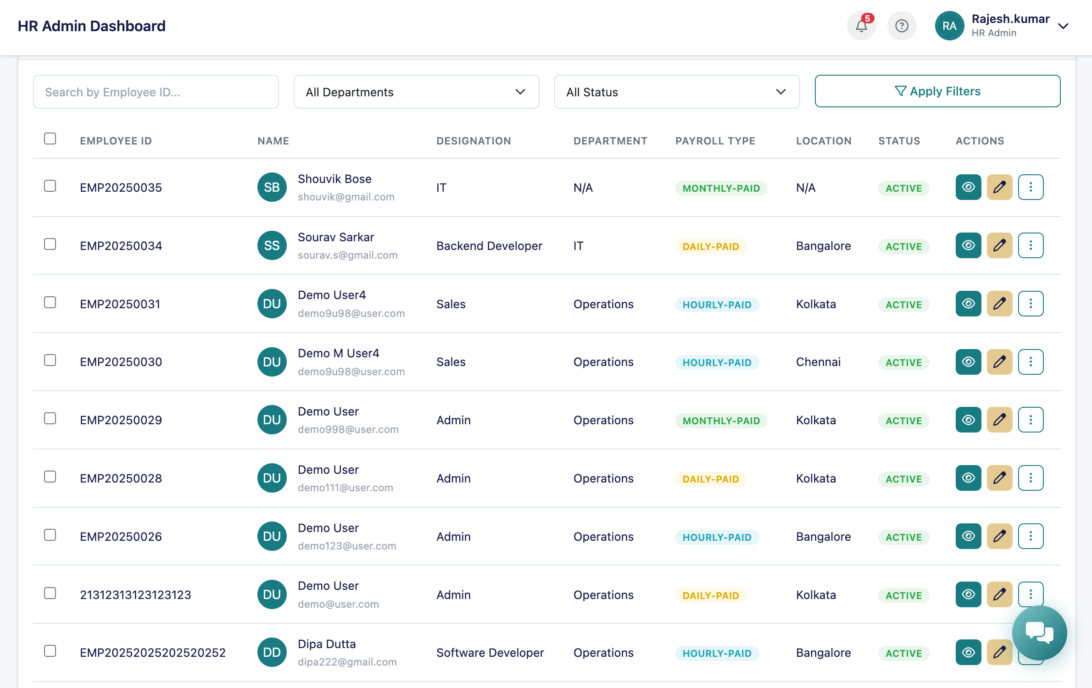The width and height of the screenshot is (1092, 688).
Task: Open more actions for EMP20250026
Action: pos(1031,536)
